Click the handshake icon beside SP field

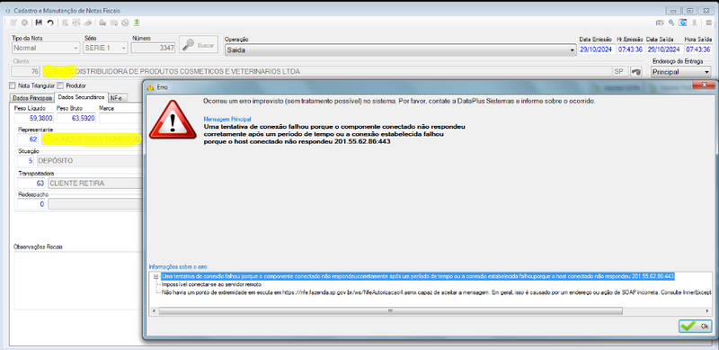pos(636,71)
